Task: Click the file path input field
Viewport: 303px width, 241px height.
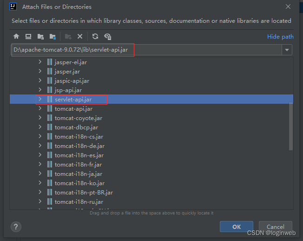Action: pyautogui.click(x=146, y=50)
